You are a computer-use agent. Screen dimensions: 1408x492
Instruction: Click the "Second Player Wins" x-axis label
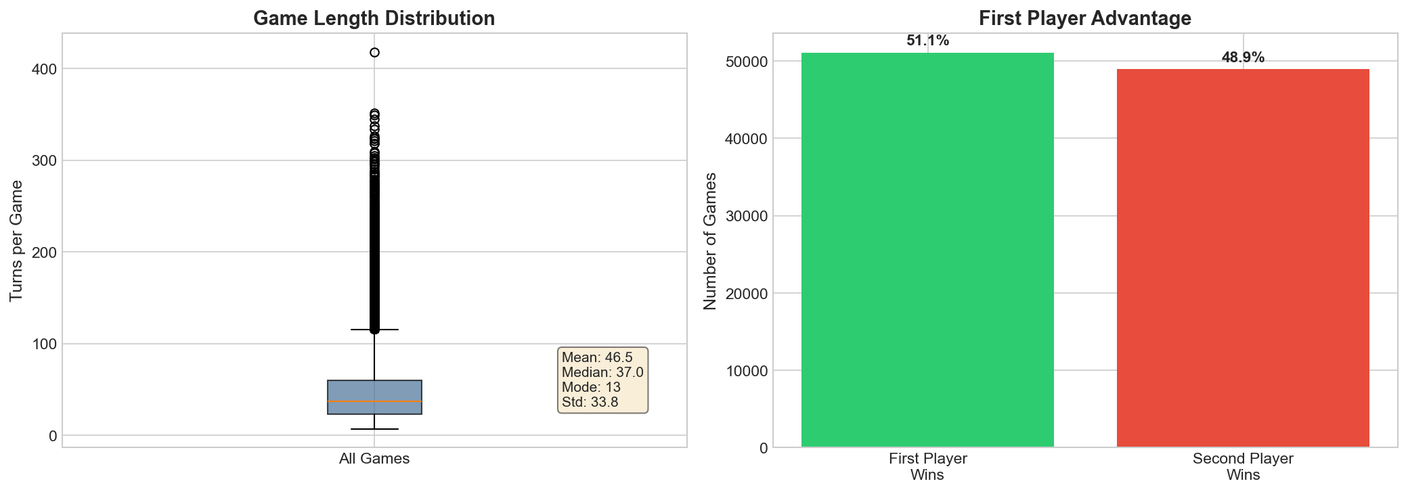[1243, 466]
